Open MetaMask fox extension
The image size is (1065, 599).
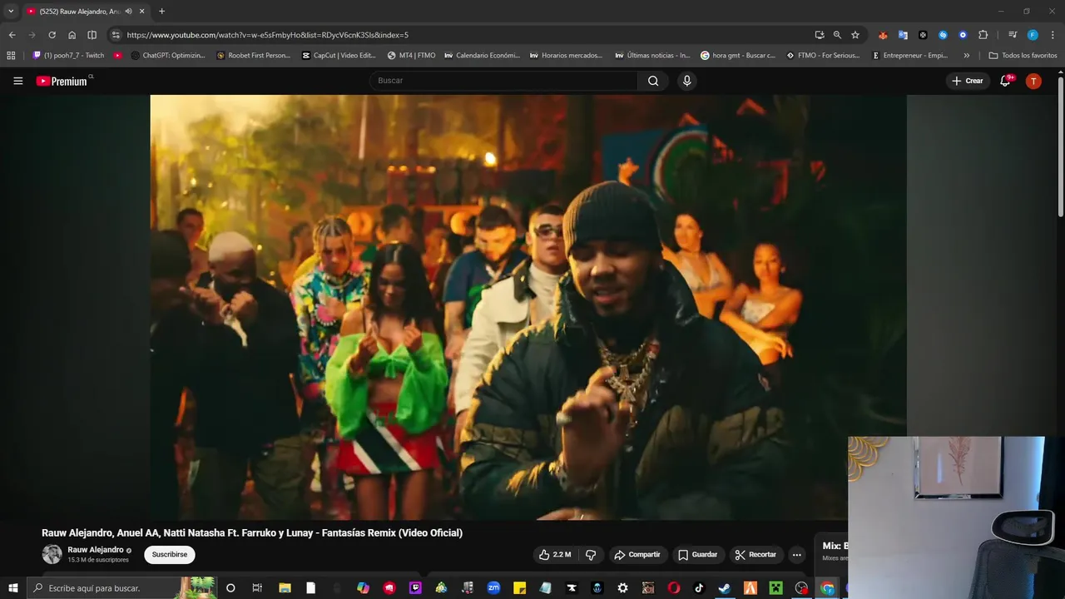click(x=883, y=35)
